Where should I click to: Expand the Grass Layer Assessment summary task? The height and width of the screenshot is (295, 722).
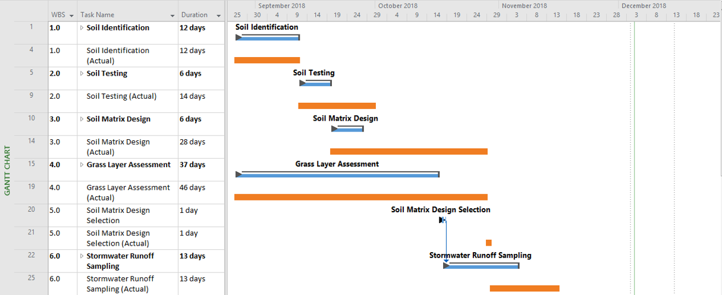[x=82, y=165]
